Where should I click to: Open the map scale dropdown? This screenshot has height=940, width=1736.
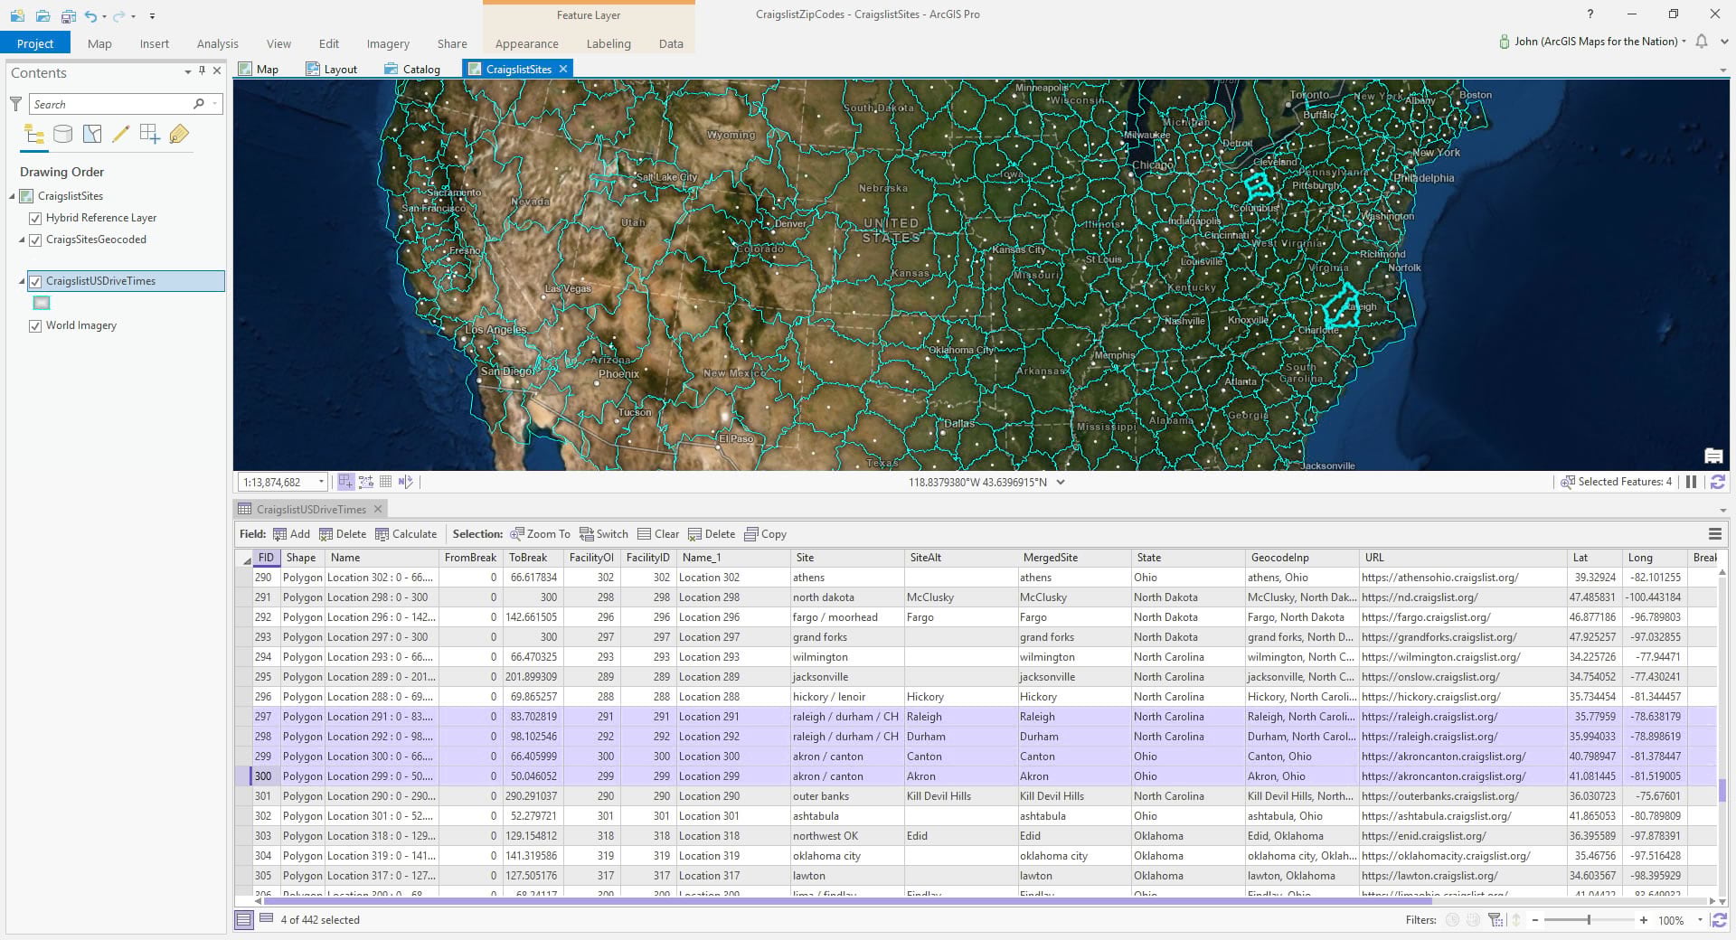coord(321,483)
